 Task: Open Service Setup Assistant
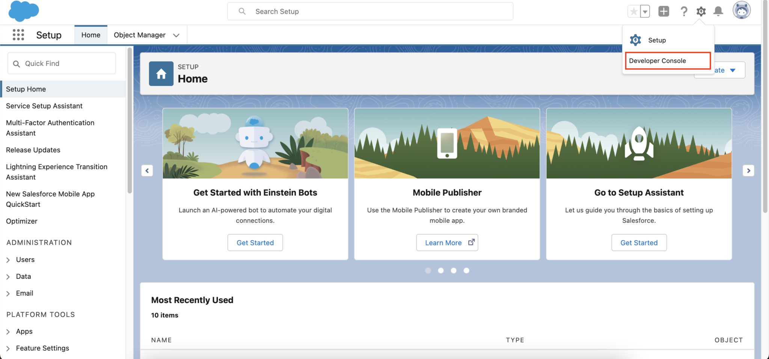(x=44, y=106)
